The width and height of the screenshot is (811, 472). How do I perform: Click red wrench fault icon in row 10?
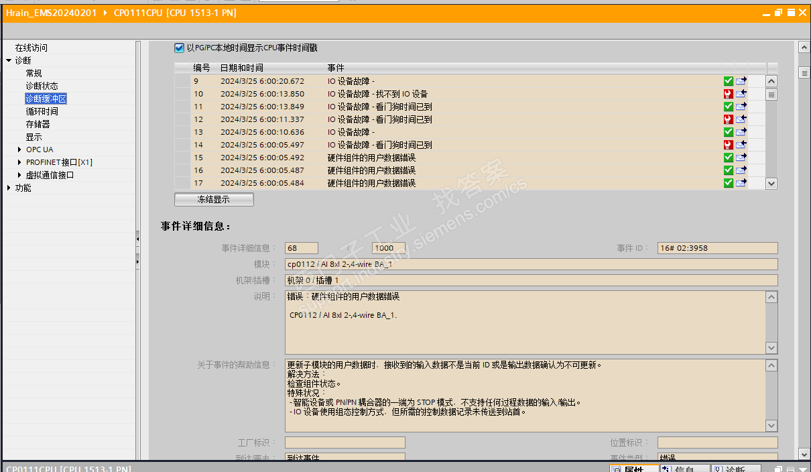pyautogui.click(x=728, y=94)
